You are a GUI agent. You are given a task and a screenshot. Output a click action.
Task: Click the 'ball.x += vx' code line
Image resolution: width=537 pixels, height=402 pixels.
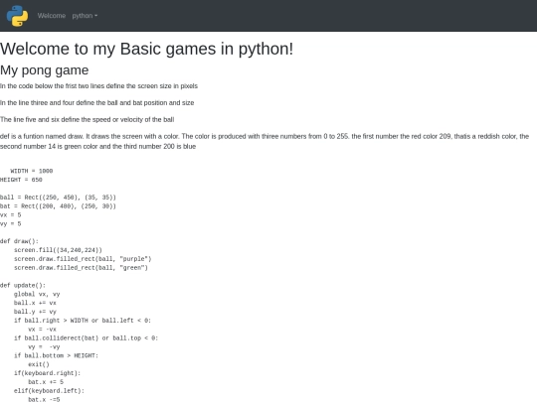point(35,303)
